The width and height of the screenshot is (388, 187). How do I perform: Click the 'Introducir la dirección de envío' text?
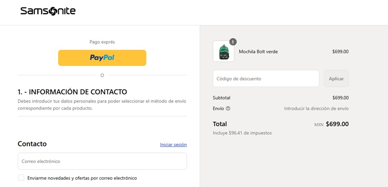pyautogui.click(x=316, y=108)
